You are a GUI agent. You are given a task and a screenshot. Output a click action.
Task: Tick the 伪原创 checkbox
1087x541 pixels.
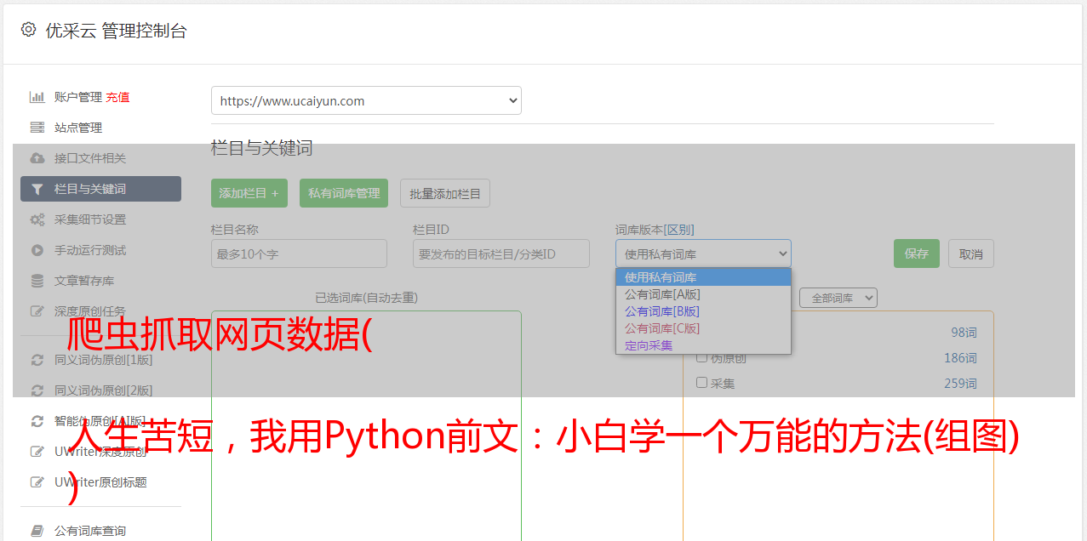coord(702,357)
